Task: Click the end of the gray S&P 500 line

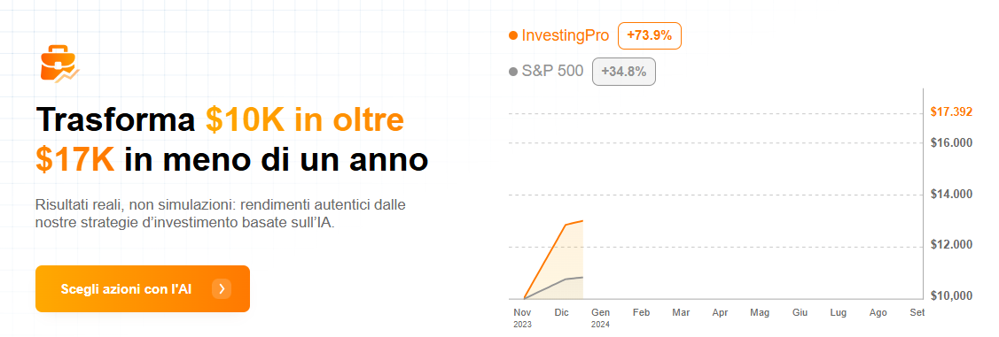Action: coord(582,277)
